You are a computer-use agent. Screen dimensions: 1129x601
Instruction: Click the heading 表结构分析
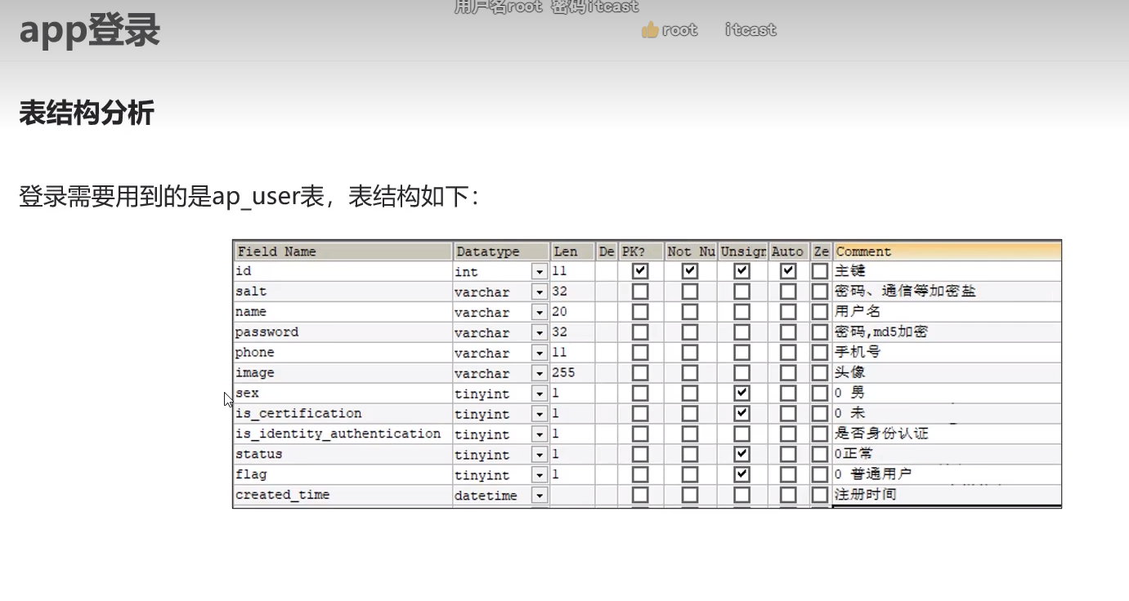tap(87, 113)
